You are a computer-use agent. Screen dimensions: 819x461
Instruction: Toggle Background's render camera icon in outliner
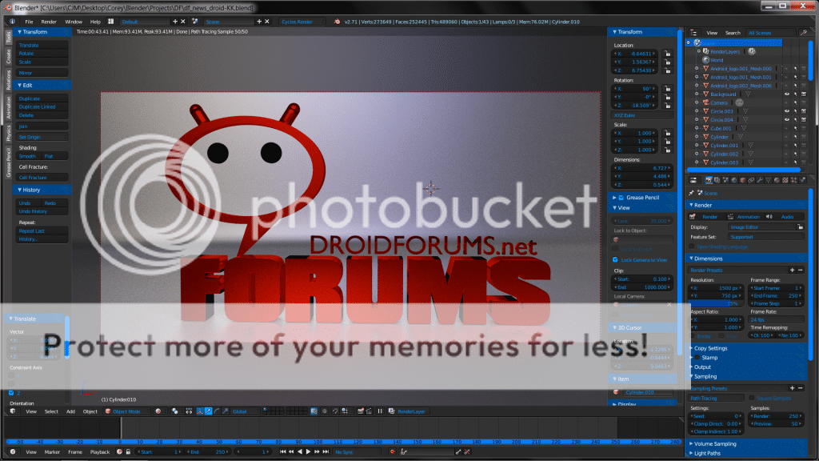coord(804,94)
